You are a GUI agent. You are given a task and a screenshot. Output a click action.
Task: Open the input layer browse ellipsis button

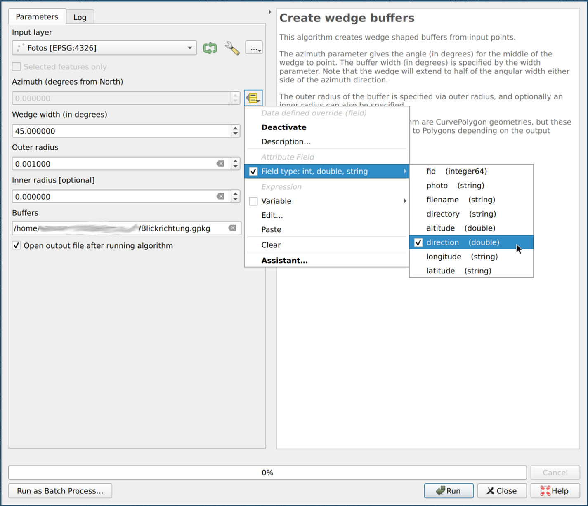pyautogui.click(x=254, y=48)
